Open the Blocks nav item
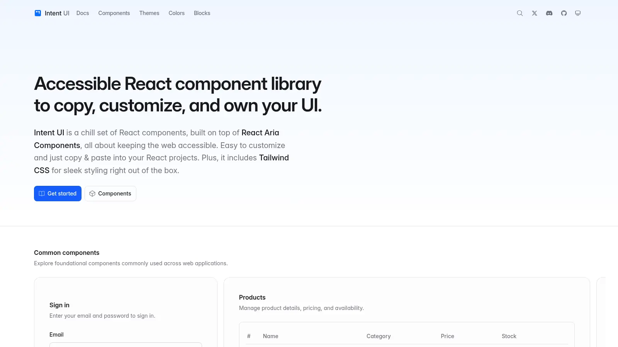 point(202,13)
